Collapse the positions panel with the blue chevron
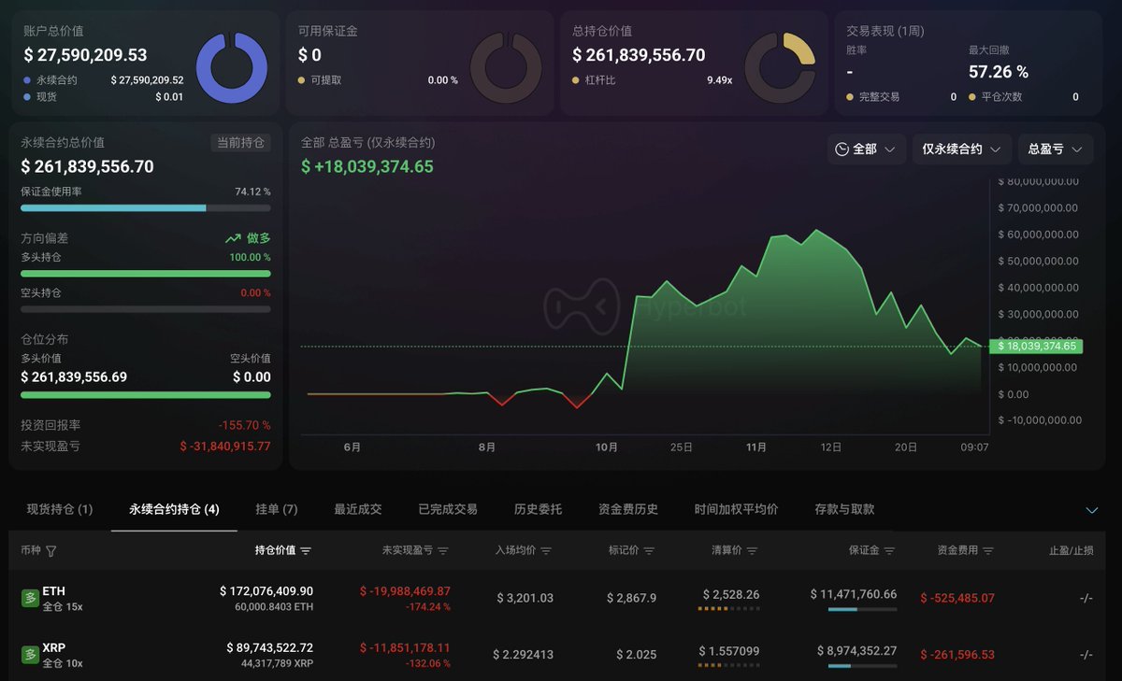Image resolution: width=1122 pixels, height=681 pixels. 1091,510
